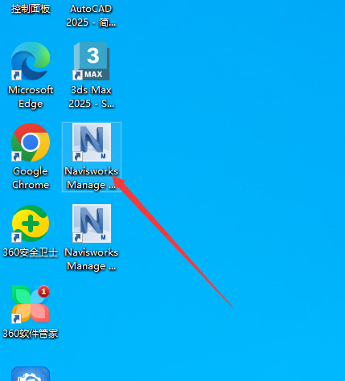Click the unhighlighted "Navisworks Manage ..." label
The height and width of the screenshot is (381, 345).
[x=92, y=259]
